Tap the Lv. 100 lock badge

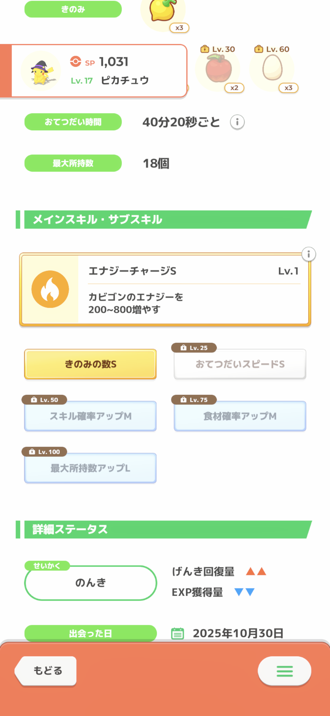click(x=44, y=452)
